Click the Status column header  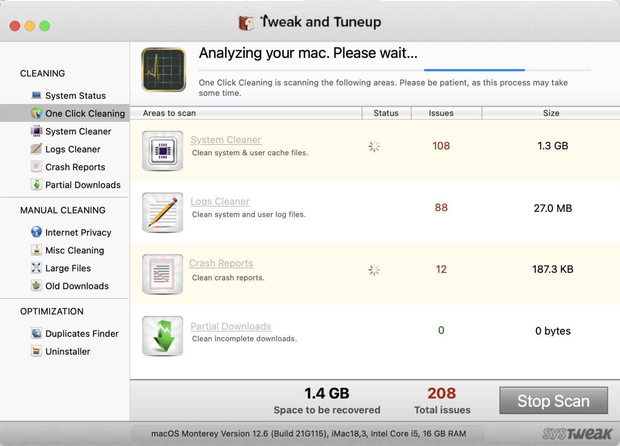pos(386,113)
